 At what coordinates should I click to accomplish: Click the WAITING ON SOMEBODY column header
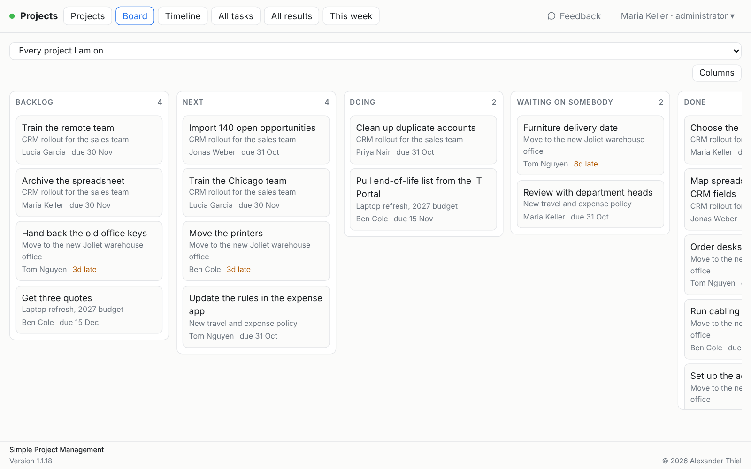[x=565, y=102]
